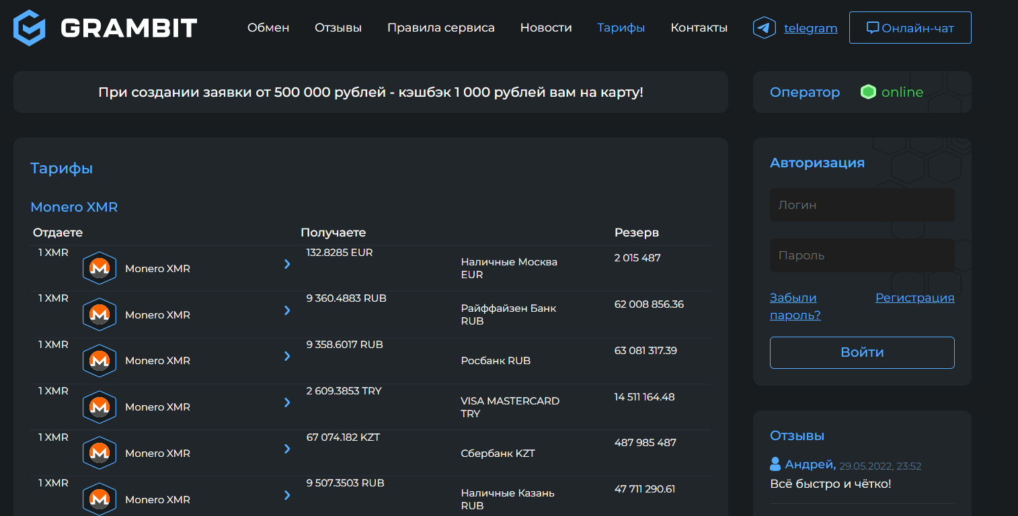Click Росбанк RUB label
This screenshot has width=1018, height=516.
point(496,361)
